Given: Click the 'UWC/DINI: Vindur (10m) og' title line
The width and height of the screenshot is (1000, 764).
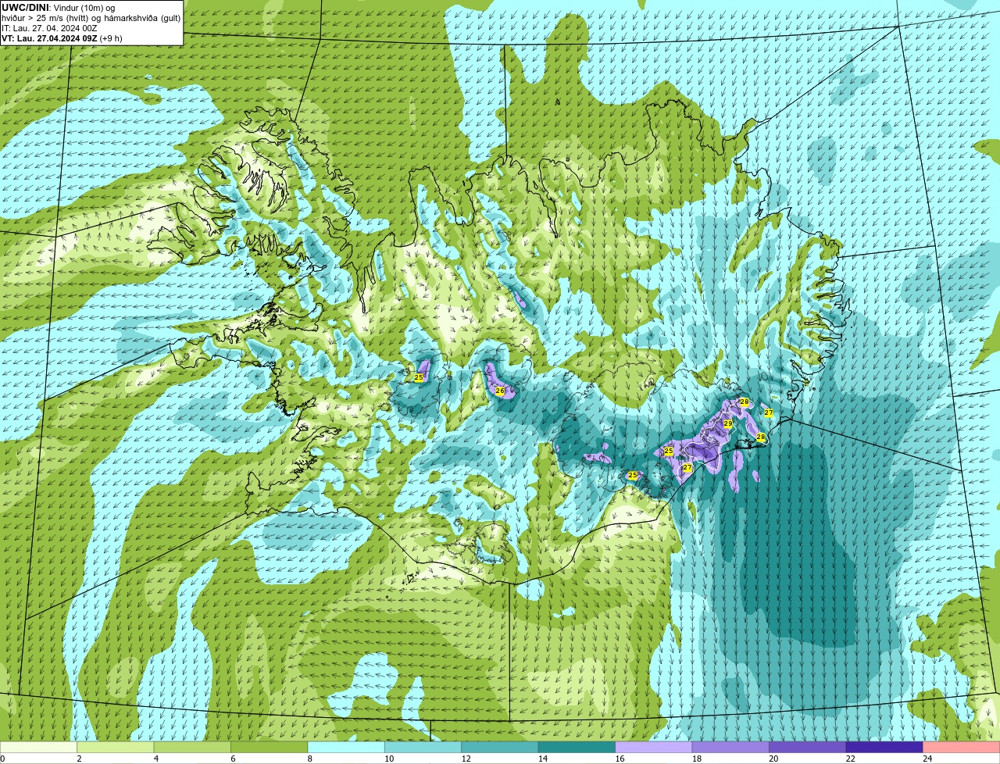Looking at the screenshot, I should (x=59, y=8).
